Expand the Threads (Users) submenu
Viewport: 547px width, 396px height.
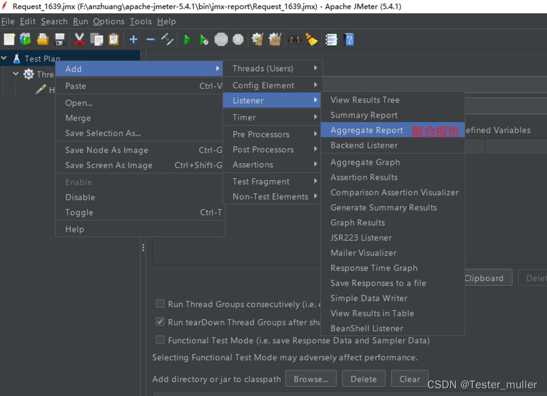[x=273, y=68]
